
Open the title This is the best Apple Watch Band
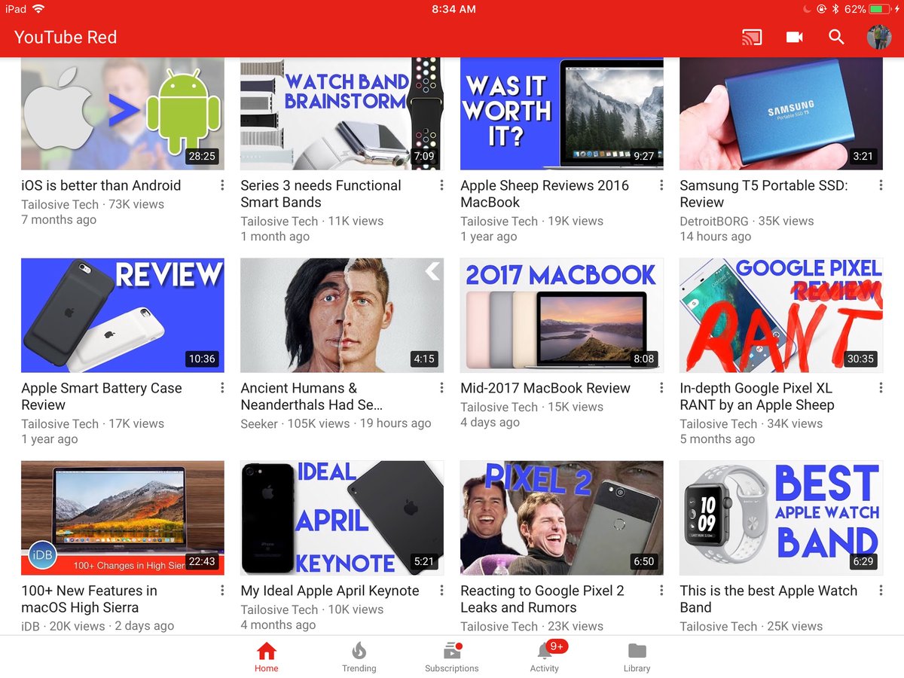(768, 599)
